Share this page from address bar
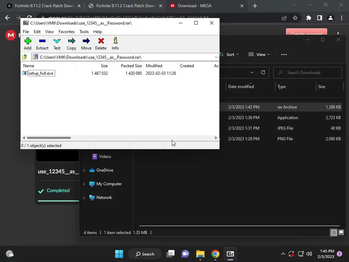The height and width of the screenshot is (262, 349). [x=284, y=18]
